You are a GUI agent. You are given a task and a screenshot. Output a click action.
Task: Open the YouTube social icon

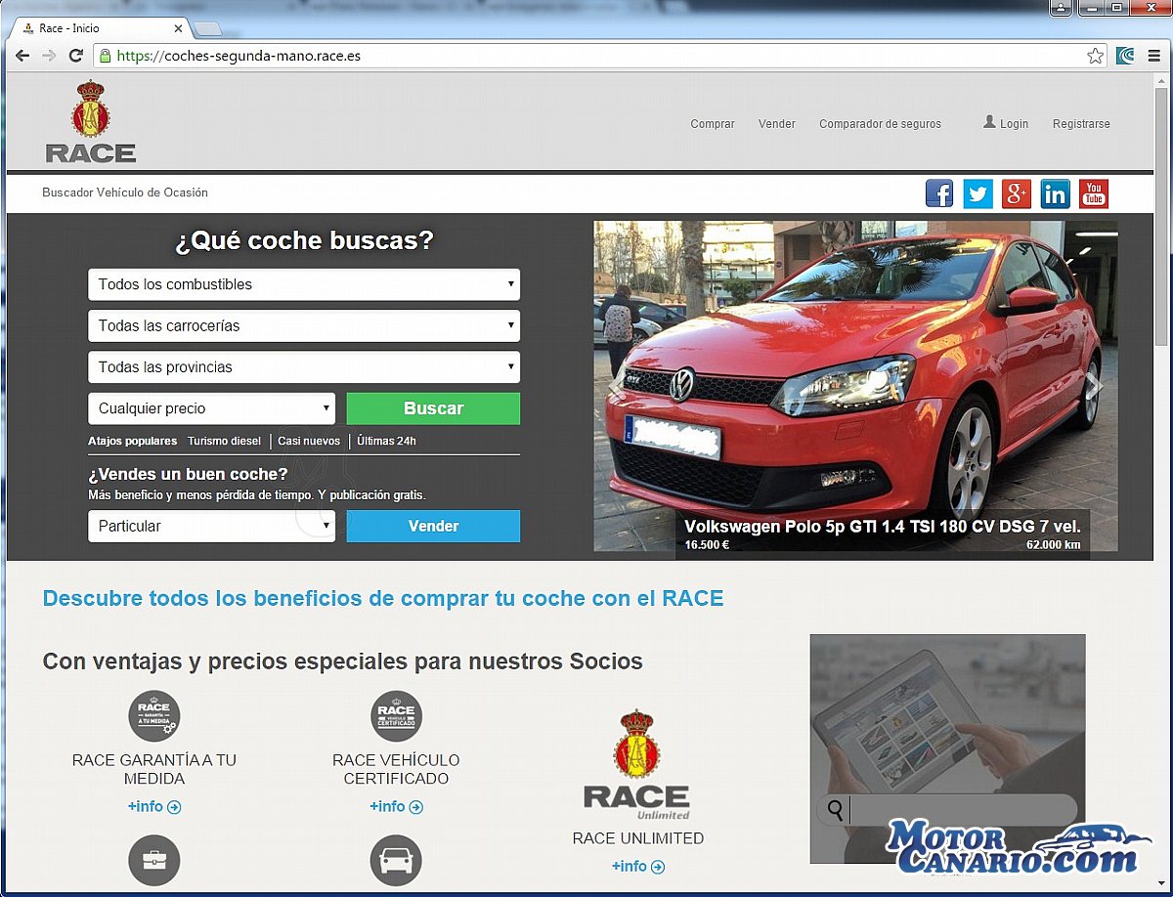(x=1094, y=193)
